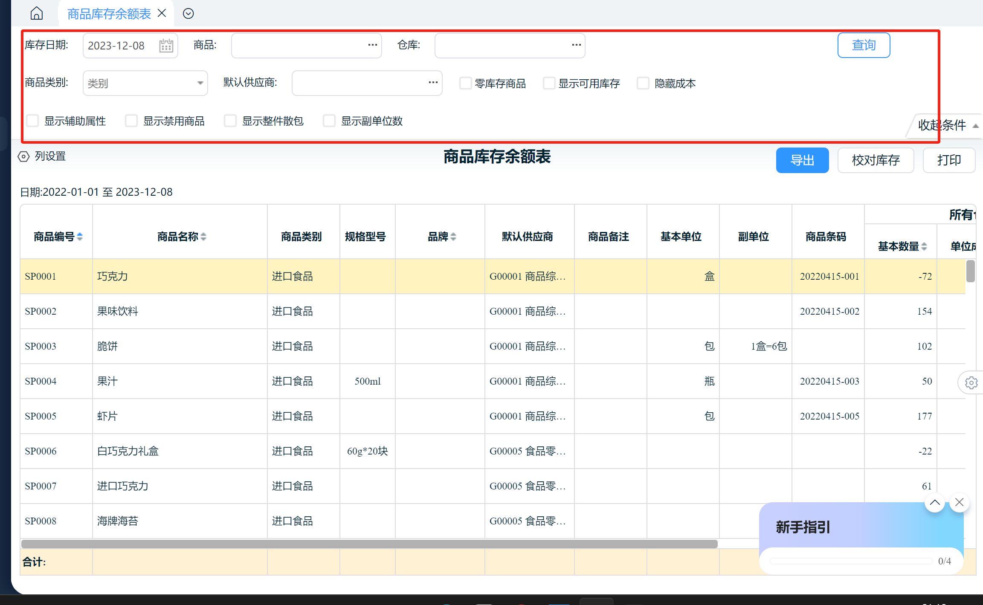Click the vertical table scrollbar thumb
The height and width of the screenshot is (605, 983).
[971, 271]
